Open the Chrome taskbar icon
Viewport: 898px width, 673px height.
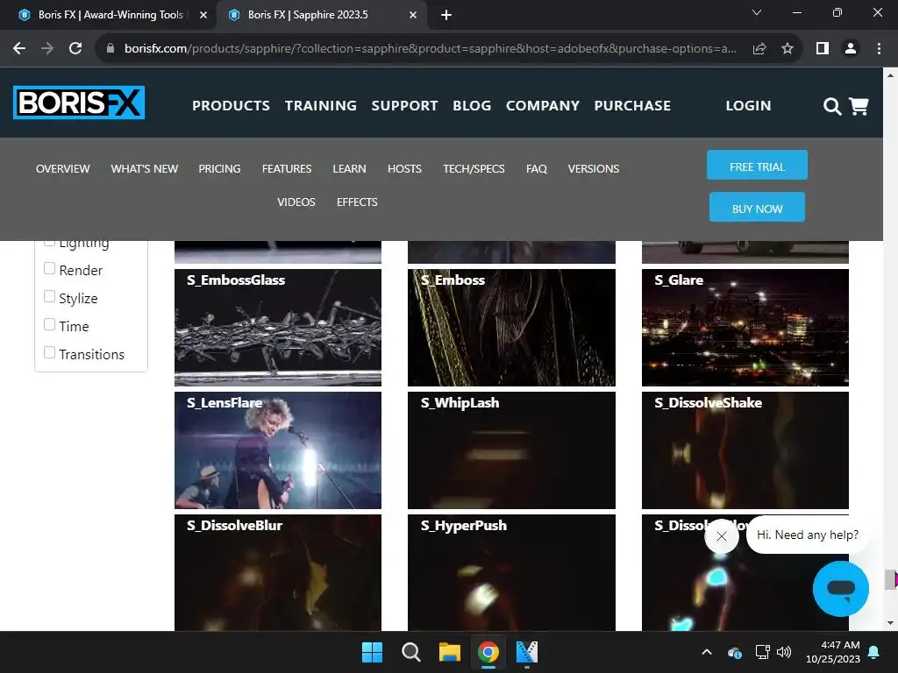pos(488,652)
